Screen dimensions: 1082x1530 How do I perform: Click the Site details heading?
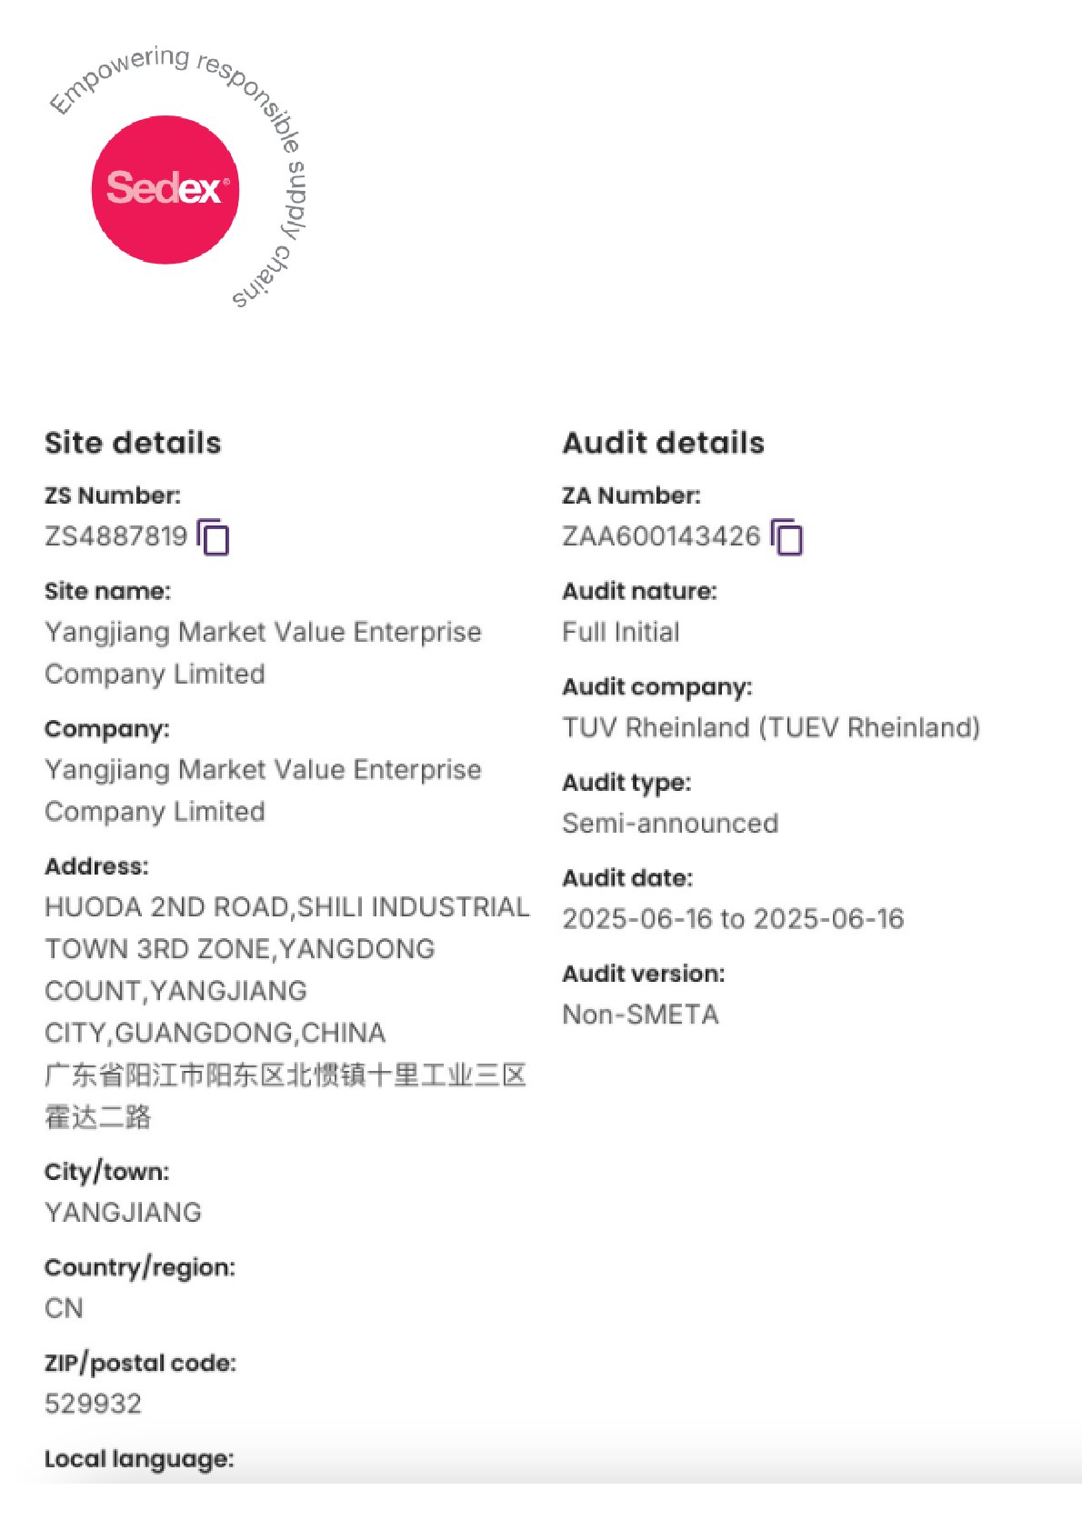[133, 443]
